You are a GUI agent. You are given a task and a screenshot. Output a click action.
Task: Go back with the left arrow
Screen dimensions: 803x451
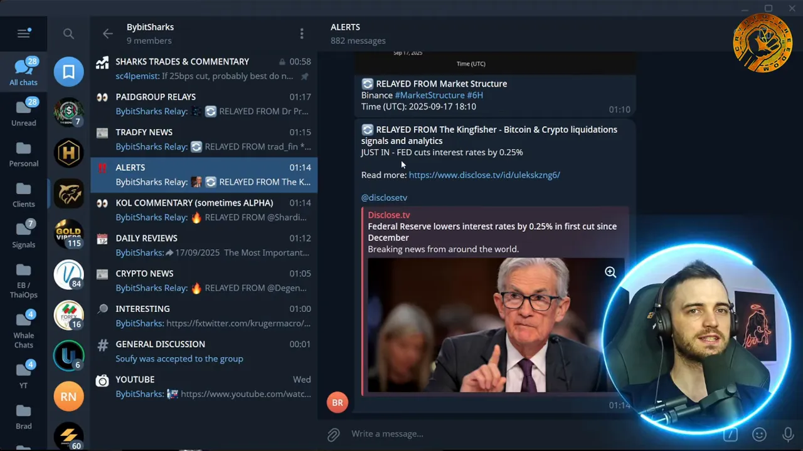pyautogui.click(x=108, y=34)
